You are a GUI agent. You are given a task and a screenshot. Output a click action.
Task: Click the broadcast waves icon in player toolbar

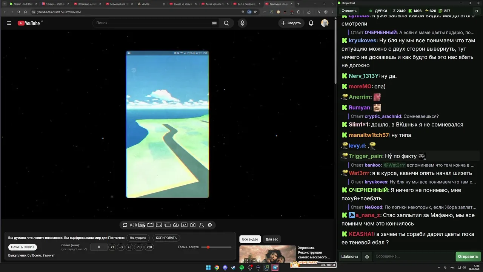click(x=133, y=225)
